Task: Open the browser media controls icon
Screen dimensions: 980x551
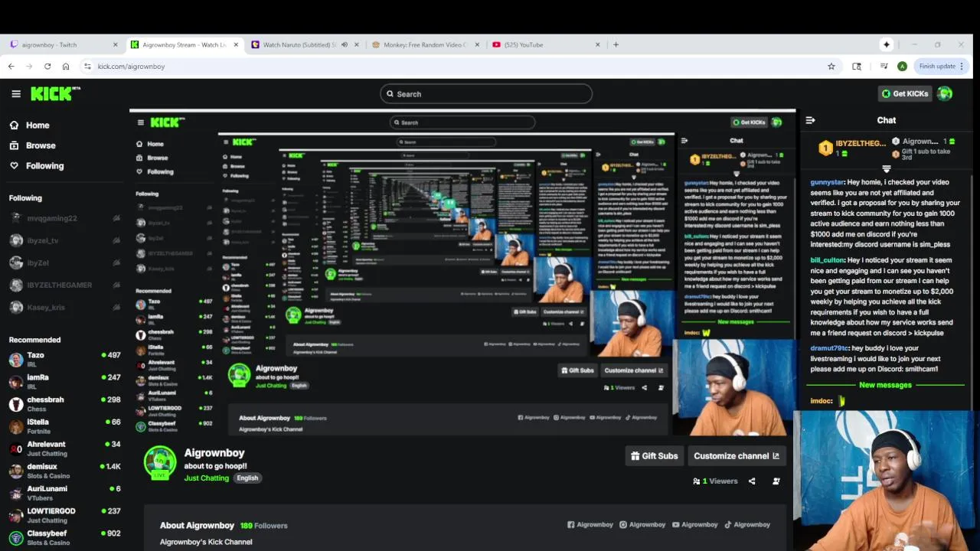Action: click(x=884, y=67)
